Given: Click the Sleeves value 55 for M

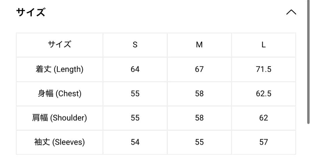Looking at the screenshot, I should coord(199,142).
